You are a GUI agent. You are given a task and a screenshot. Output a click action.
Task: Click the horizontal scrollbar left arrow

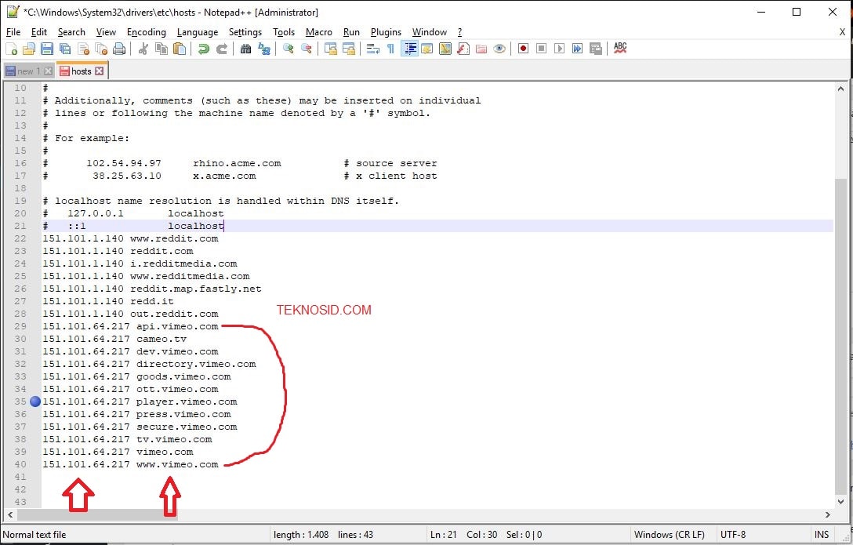tap(10, 514)
